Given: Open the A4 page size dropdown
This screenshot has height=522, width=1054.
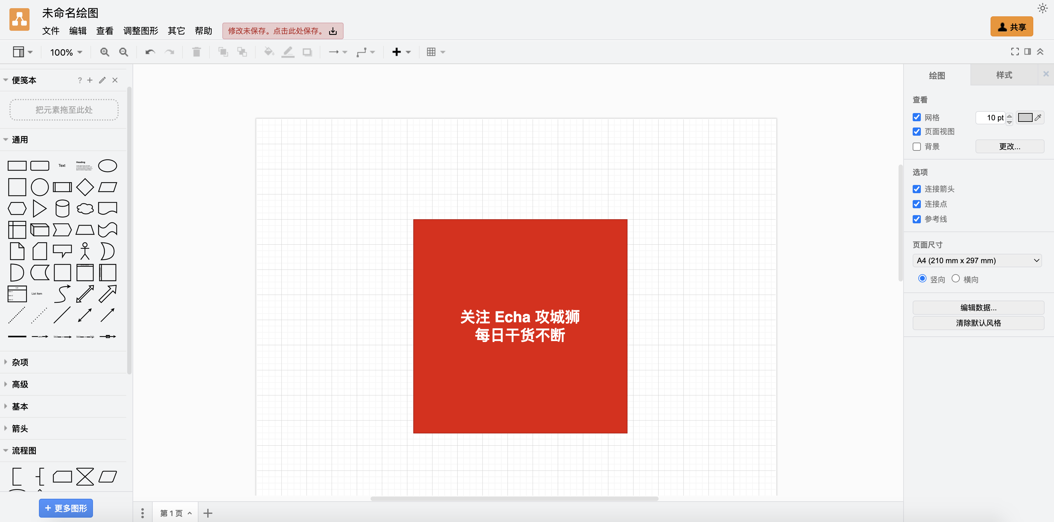Looking at the screenshot, I should [977, 261].
